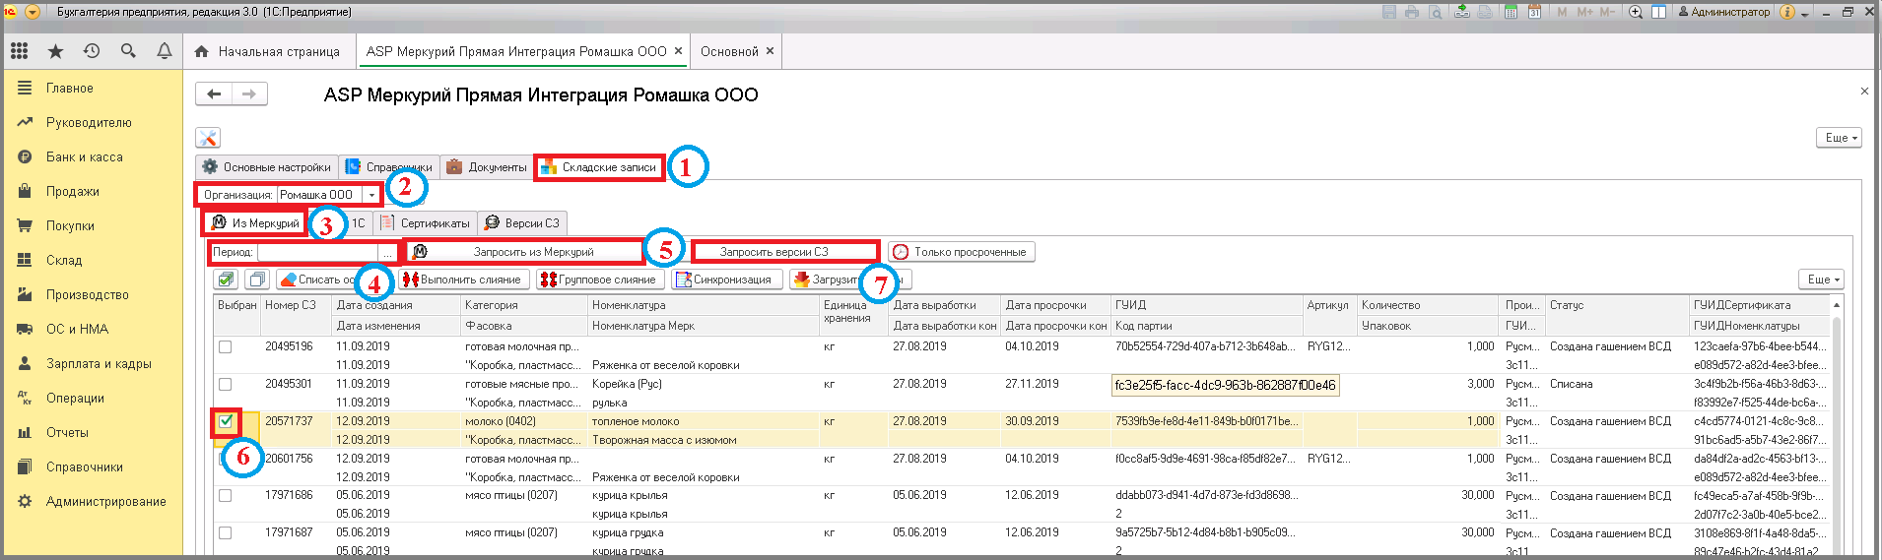Select the Складские записи tab
Image resolution: width=1882 pixels, height=560 pixels.
[x=599, y=167]
